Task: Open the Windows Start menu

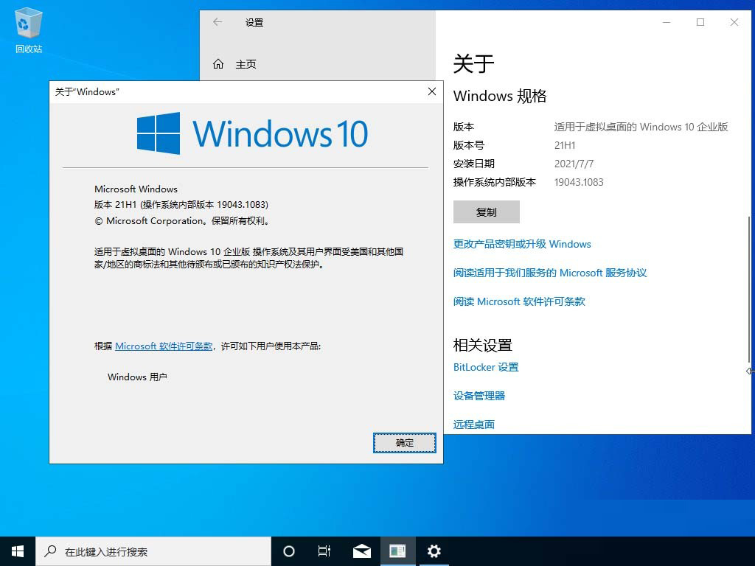Action: [x=18, y=551]
